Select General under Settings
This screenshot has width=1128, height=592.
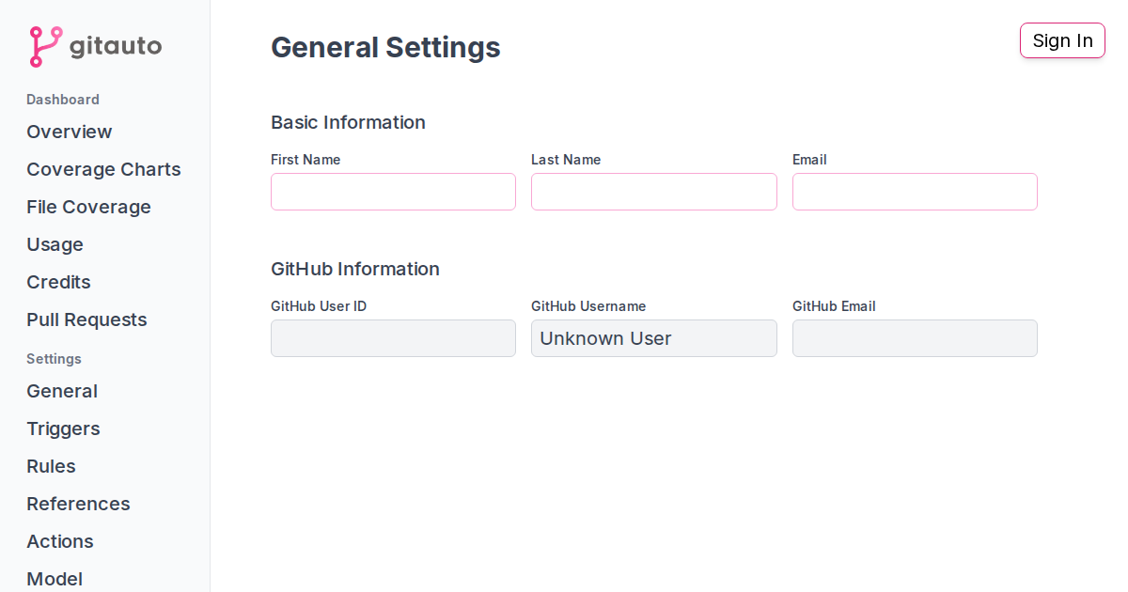coord(62,391)
